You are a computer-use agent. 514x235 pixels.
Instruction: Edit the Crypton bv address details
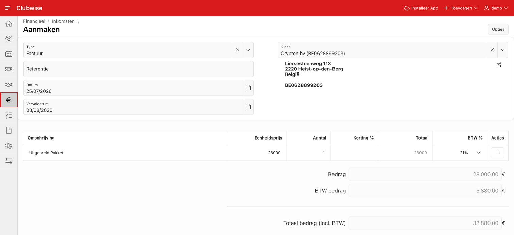tap(499, 65)
